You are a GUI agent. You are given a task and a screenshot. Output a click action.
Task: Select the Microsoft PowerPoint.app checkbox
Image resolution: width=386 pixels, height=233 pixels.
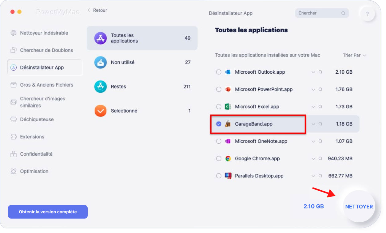point(219,89)
